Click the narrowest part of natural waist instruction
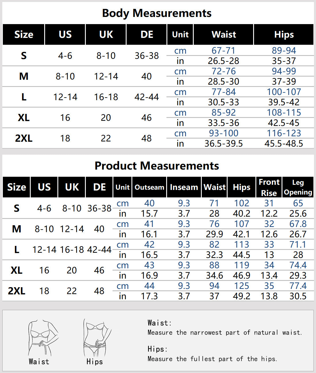This screenshot has height=373, width=316. point(224,333)
